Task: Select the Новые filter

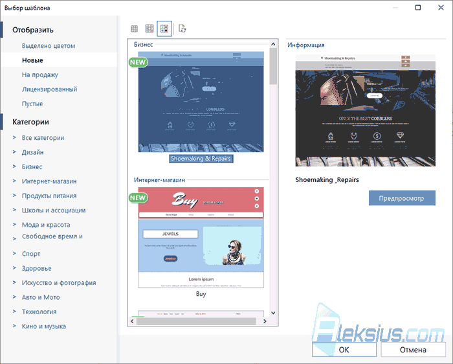Action: 32,60
